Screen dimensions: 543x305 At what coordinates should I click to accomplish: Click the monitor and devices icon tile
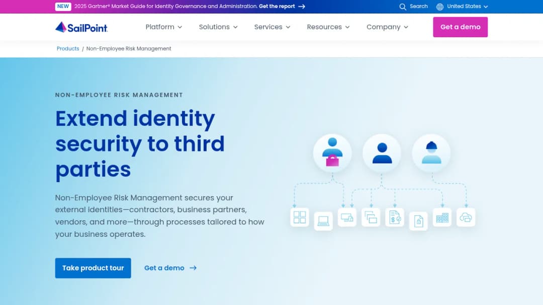pos(347,217)
